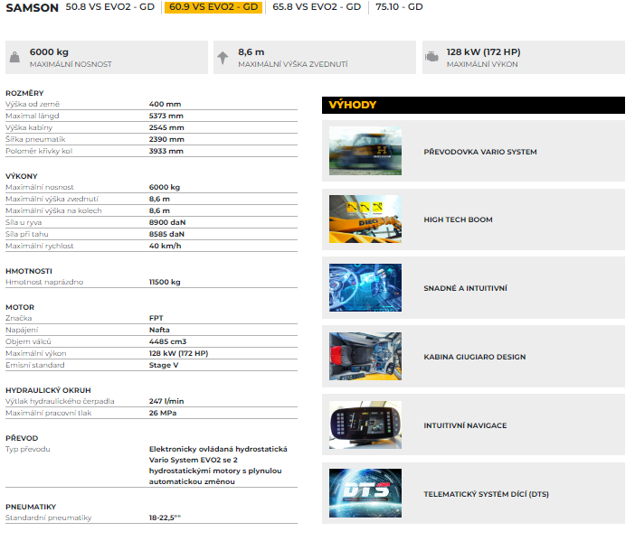Click the SAMSON series heading
Image resolution: width=635 pixels, height=541 pixels.
click(33, 8)
